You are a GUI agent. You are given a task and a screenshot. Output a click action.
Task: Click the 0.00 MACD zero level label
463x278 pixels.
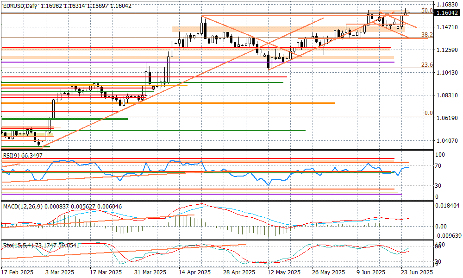(441, 227)
